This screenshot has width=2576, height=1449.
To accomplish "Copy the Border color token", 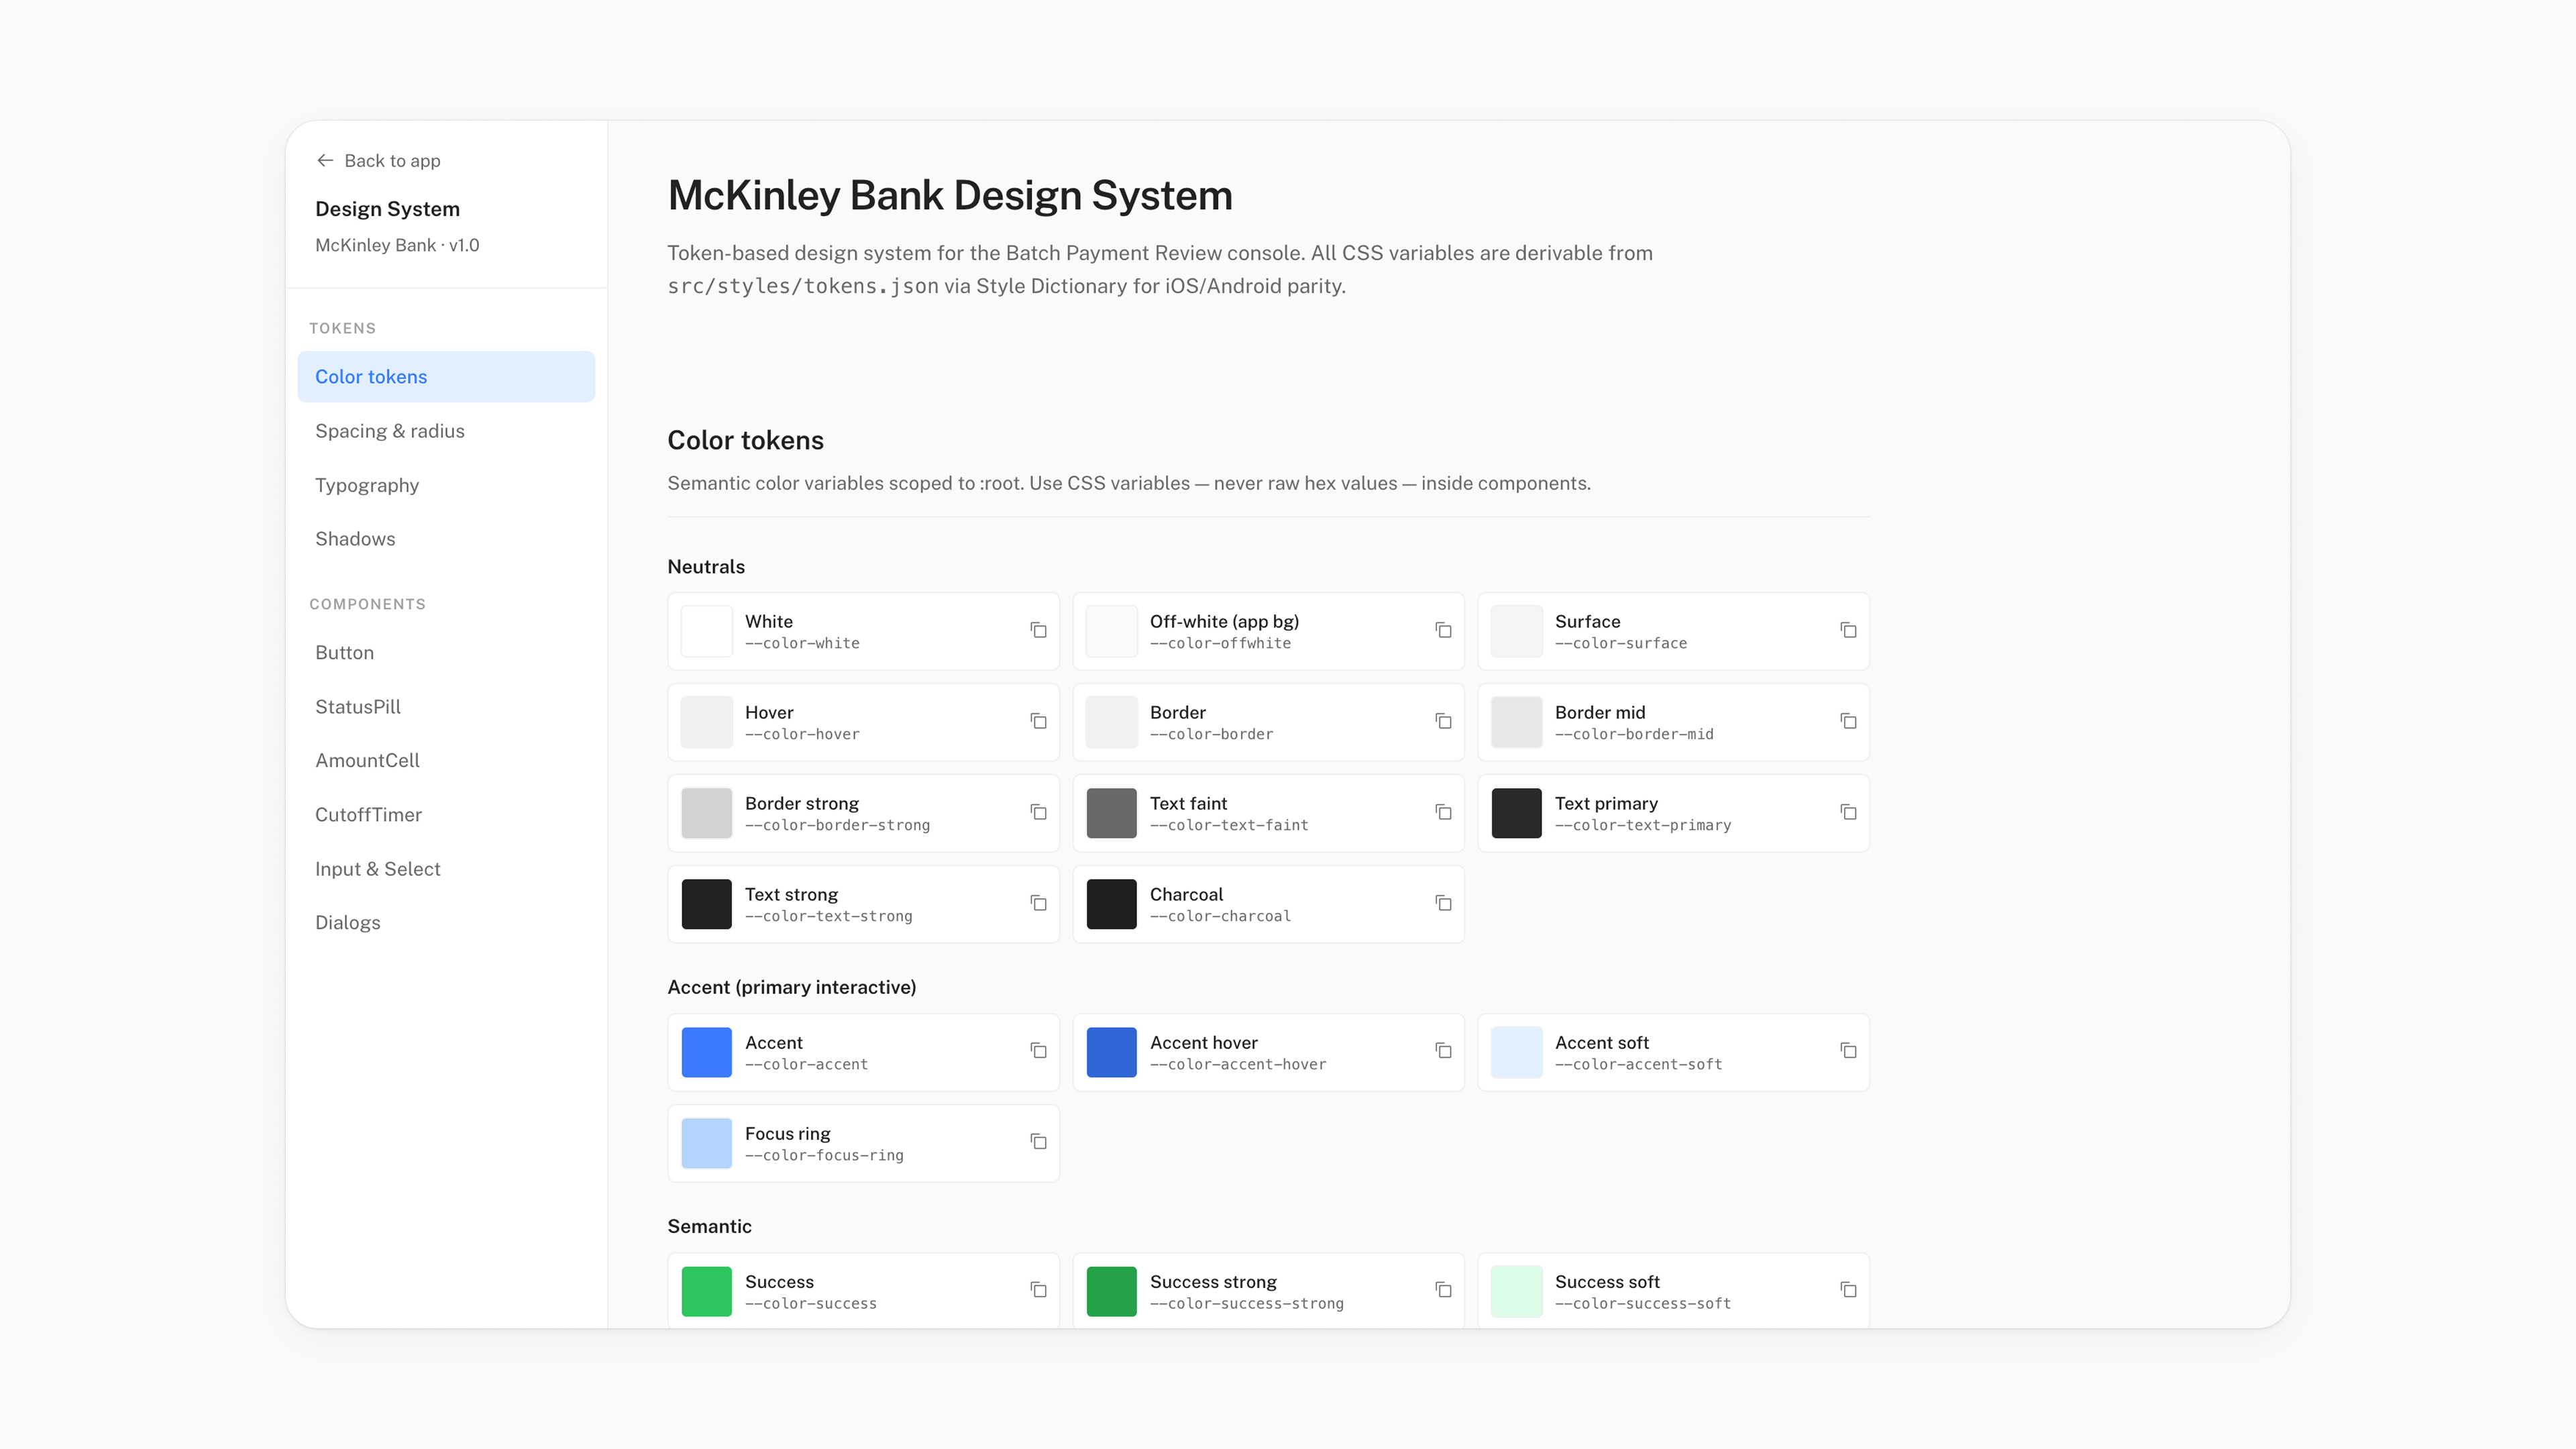I will click(1443, 721).
